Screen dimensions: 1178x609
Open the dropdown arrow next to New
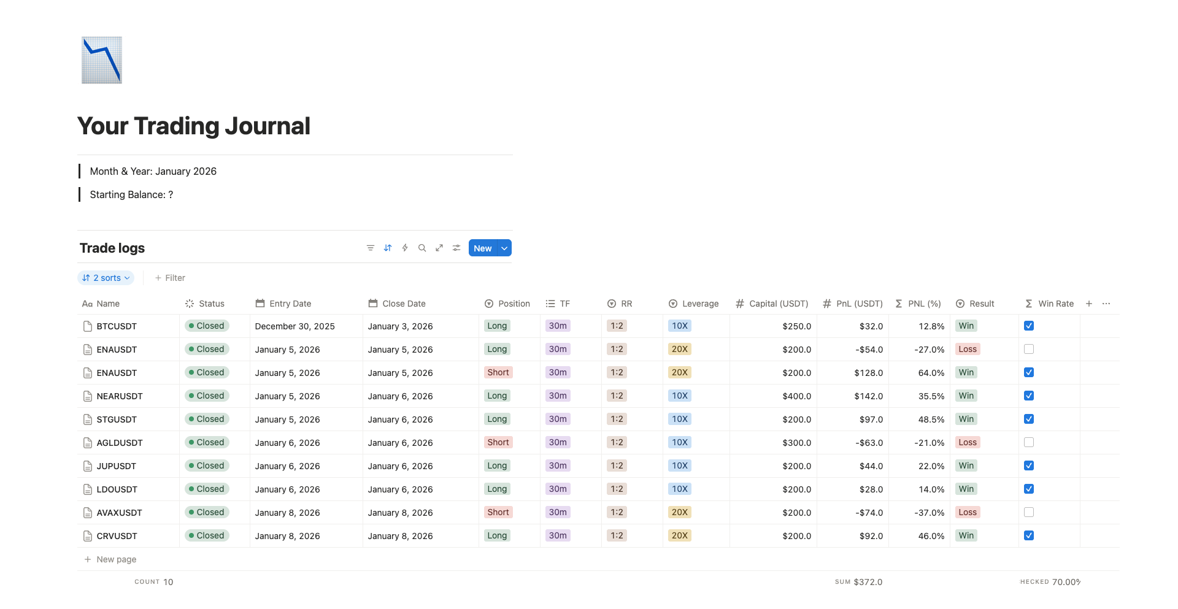(x=504, y=248)
